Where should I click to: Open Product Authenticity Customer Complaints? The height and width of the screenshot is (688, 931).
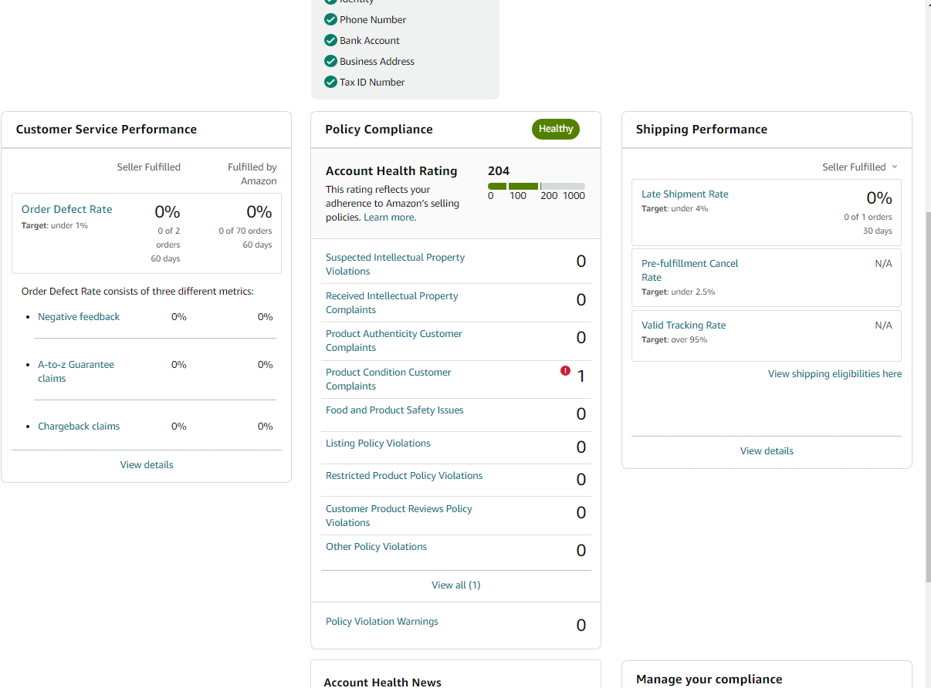[394, 340]
